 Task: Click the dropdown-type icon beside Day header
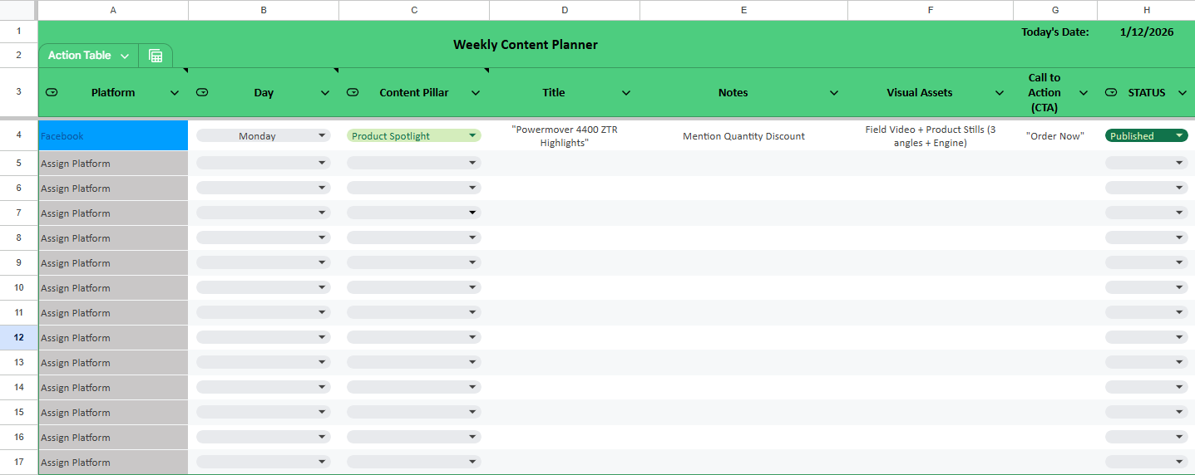click(202, 92)
